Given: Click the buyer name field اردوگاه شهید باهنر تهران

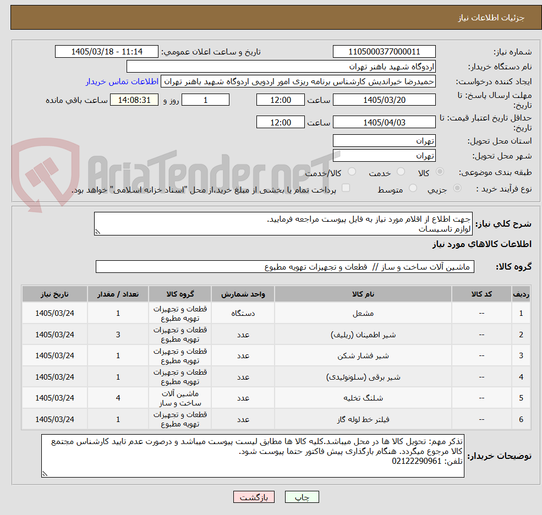Looking at the screenshot, I should pyautogui.click(x=281, y=67).
